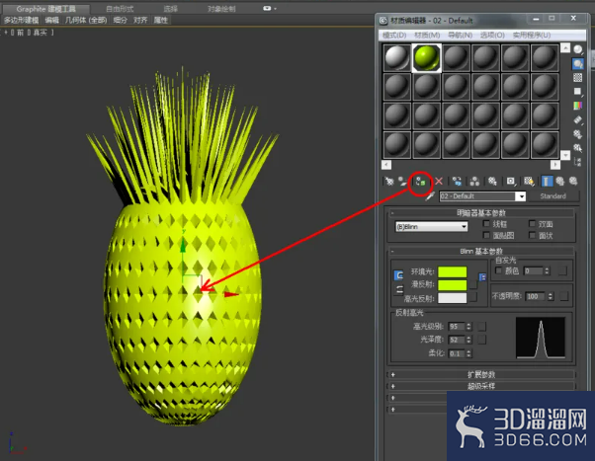Toggle ambient-diffuse map lock icon
Screen dimensions: 595x461
click(x=482, y=277)
